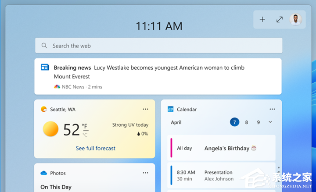Click the Breaking news icon
Viewport: 316px width, 192px height.
click(45, 68)
